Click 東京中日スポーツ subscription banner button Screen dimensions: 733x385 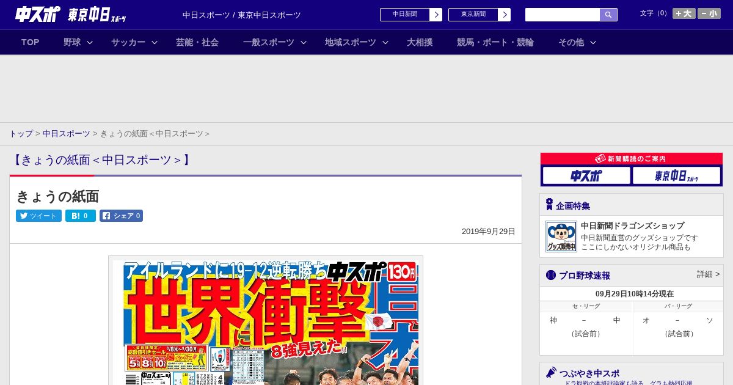677,176
